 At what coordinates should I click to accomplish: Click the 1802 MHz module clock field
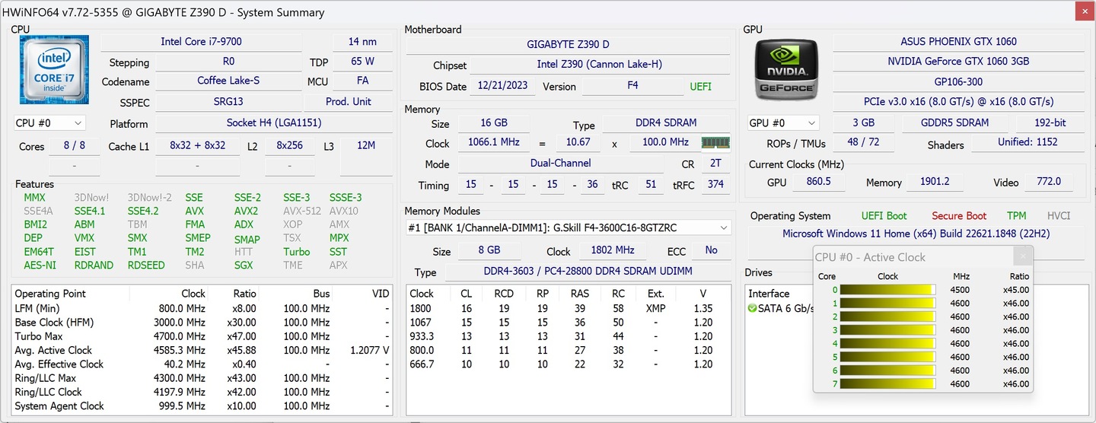pos(613,250)
